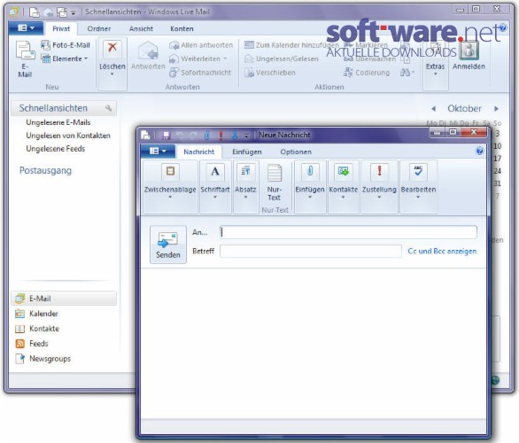This screenshot has width=519, height=443.
Task: Select Ungelesene E-Mails view
Action: (58, 122)
